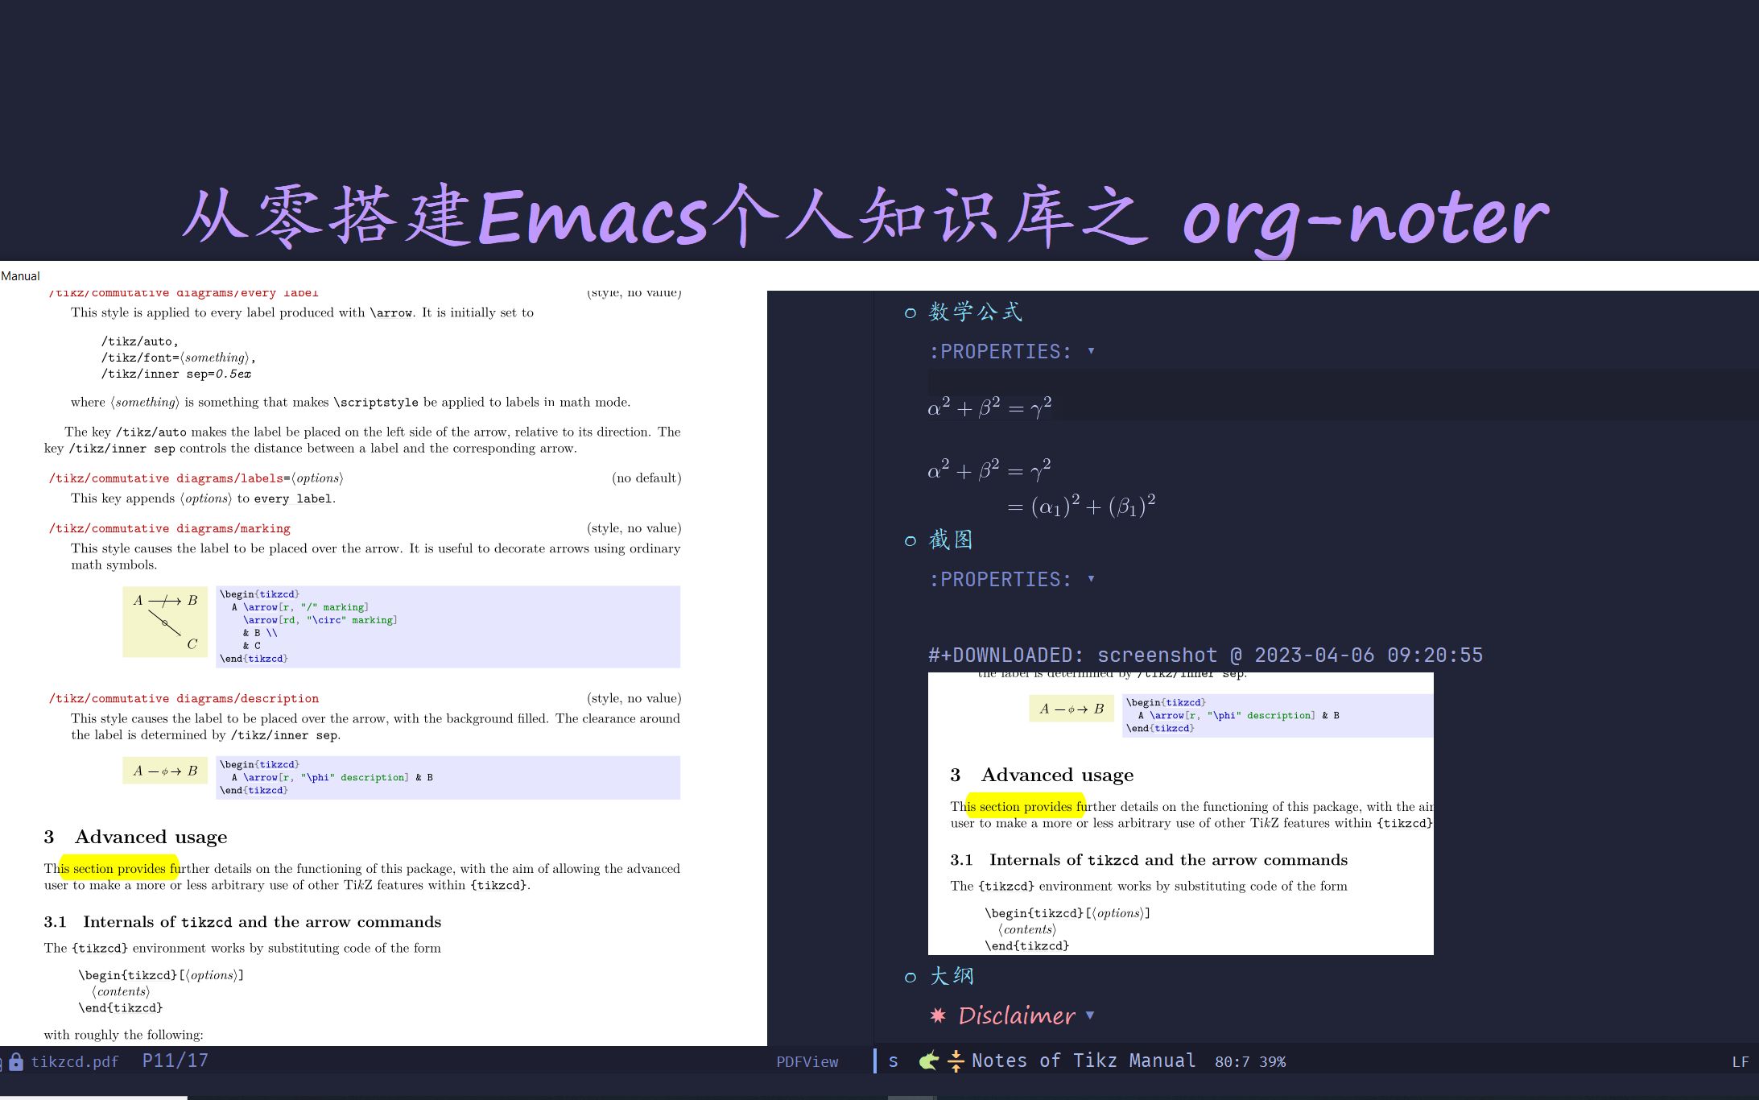Click the #+DOWNLOADED screenshot line
The width and height of the screenshot is (1759, 1100).
pos(1205,655)
